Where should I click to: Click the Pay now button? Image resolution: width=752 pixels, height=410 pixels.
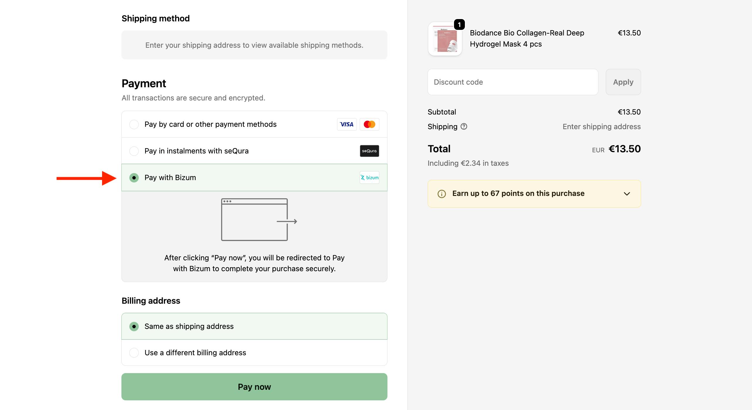254,387
